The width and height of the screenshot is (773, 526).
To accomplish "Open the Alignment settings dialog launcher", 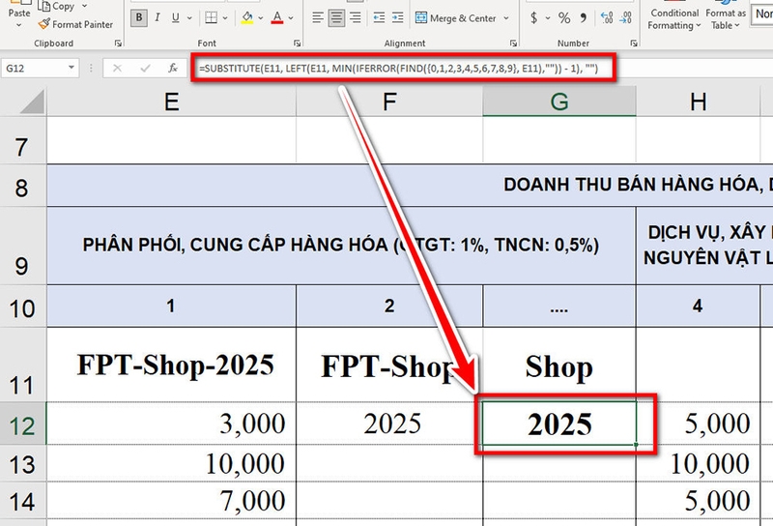I will (513, 44).
